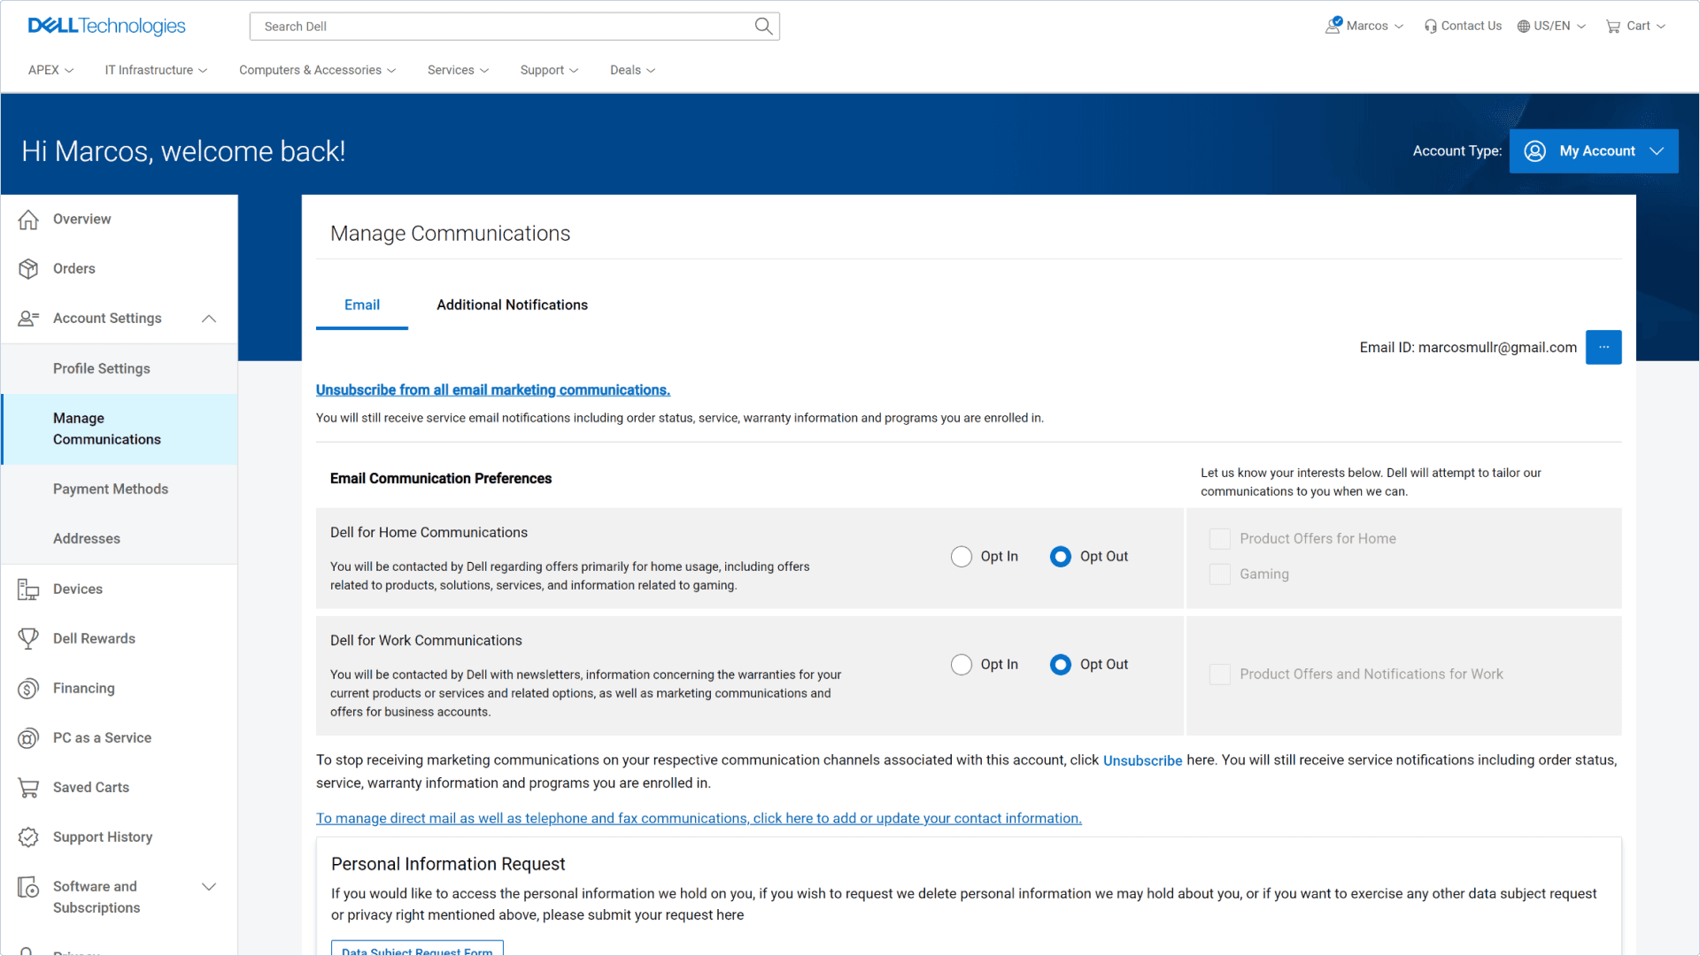This screenshot has width=1700, height=956.
Task: Click the Orders box icon
Action: point(28,269)
